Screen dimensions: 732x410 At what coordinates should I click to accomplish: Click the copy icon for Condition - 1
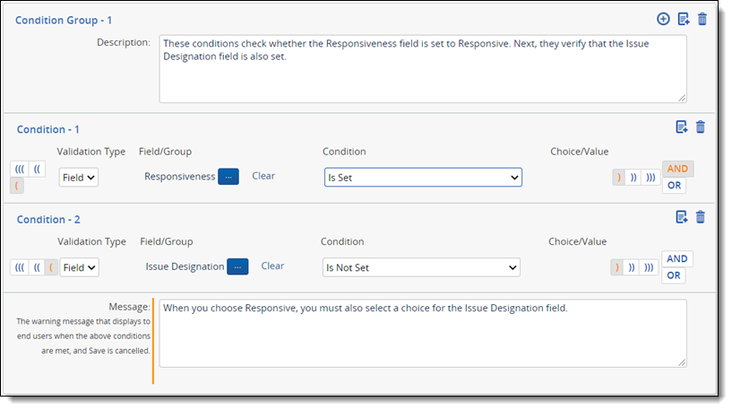coord(682,127)
